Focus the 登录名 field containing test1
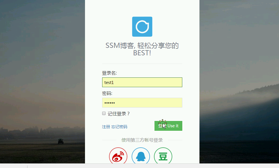Viewport: 279px width, 168px height. point(142,82)
